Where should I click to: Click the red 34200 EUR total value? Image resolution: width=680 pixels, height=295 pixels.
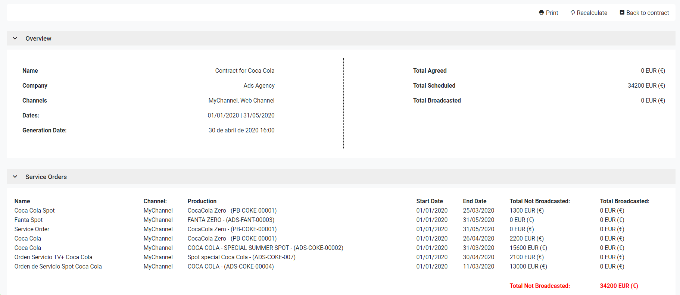(619, 286)
